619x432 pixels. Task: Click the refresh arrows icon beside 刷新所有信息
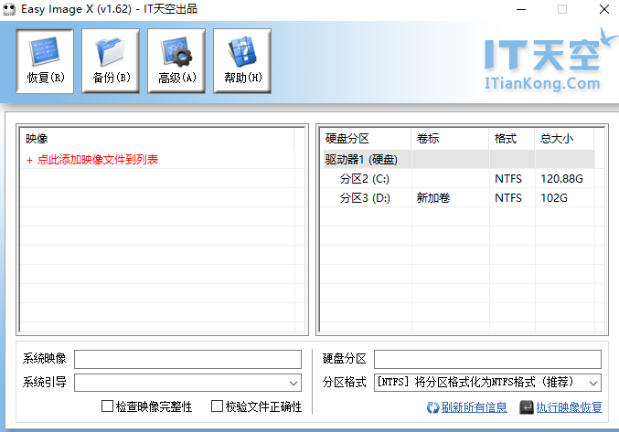[x=432, y=407]
